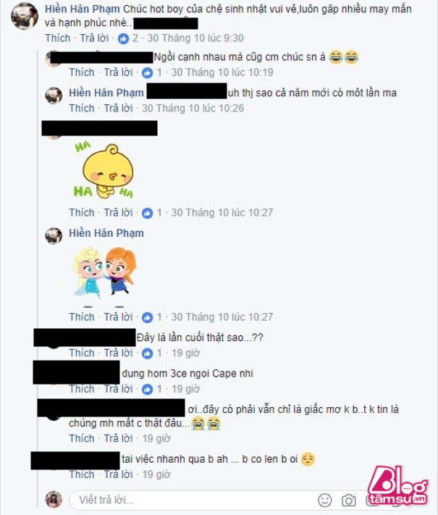The height and width of the screenshot is (515, 438).
Task: Click the Elsa and Anna sticker
Action: [104, 273]
